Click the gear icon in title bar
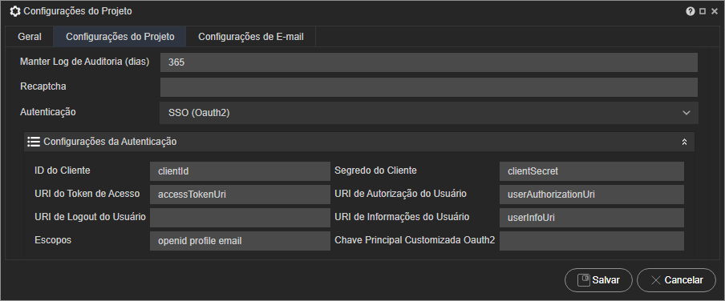 click(15, 11)
